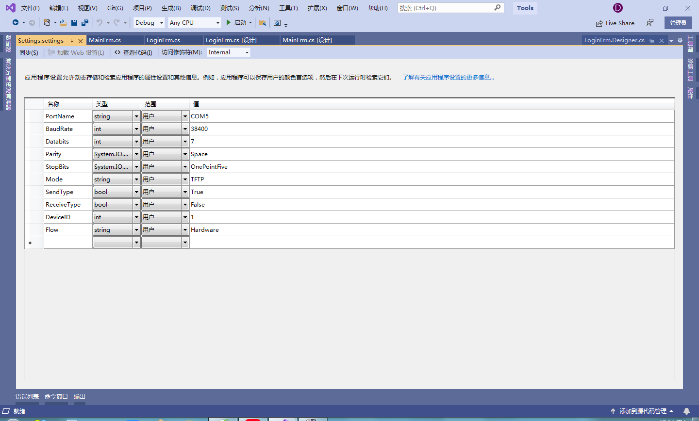The image size is (699, 421).
Task: Click the Save All double-disk icon
Action: [x=85, y=23]
